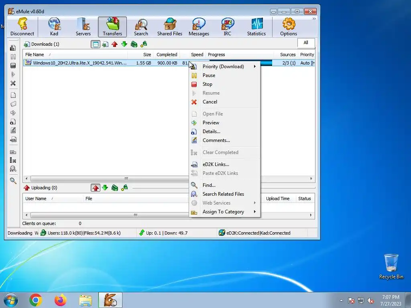Expand the Web Services submenu arrow
This screenshot has width=411, height=308.
[x=254, y=203]
